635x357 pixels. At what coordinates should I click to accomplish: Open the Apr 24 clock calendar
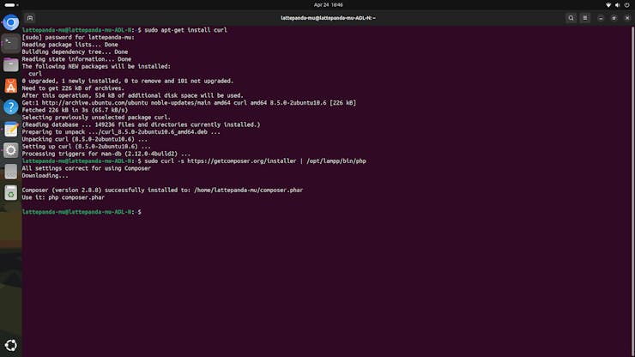(x=328, y=5)
